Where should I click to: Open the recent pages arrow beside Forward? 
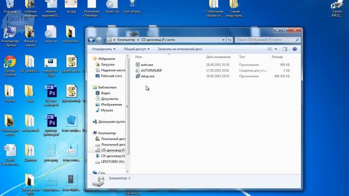pyautogui.click(x=104, y=40)
